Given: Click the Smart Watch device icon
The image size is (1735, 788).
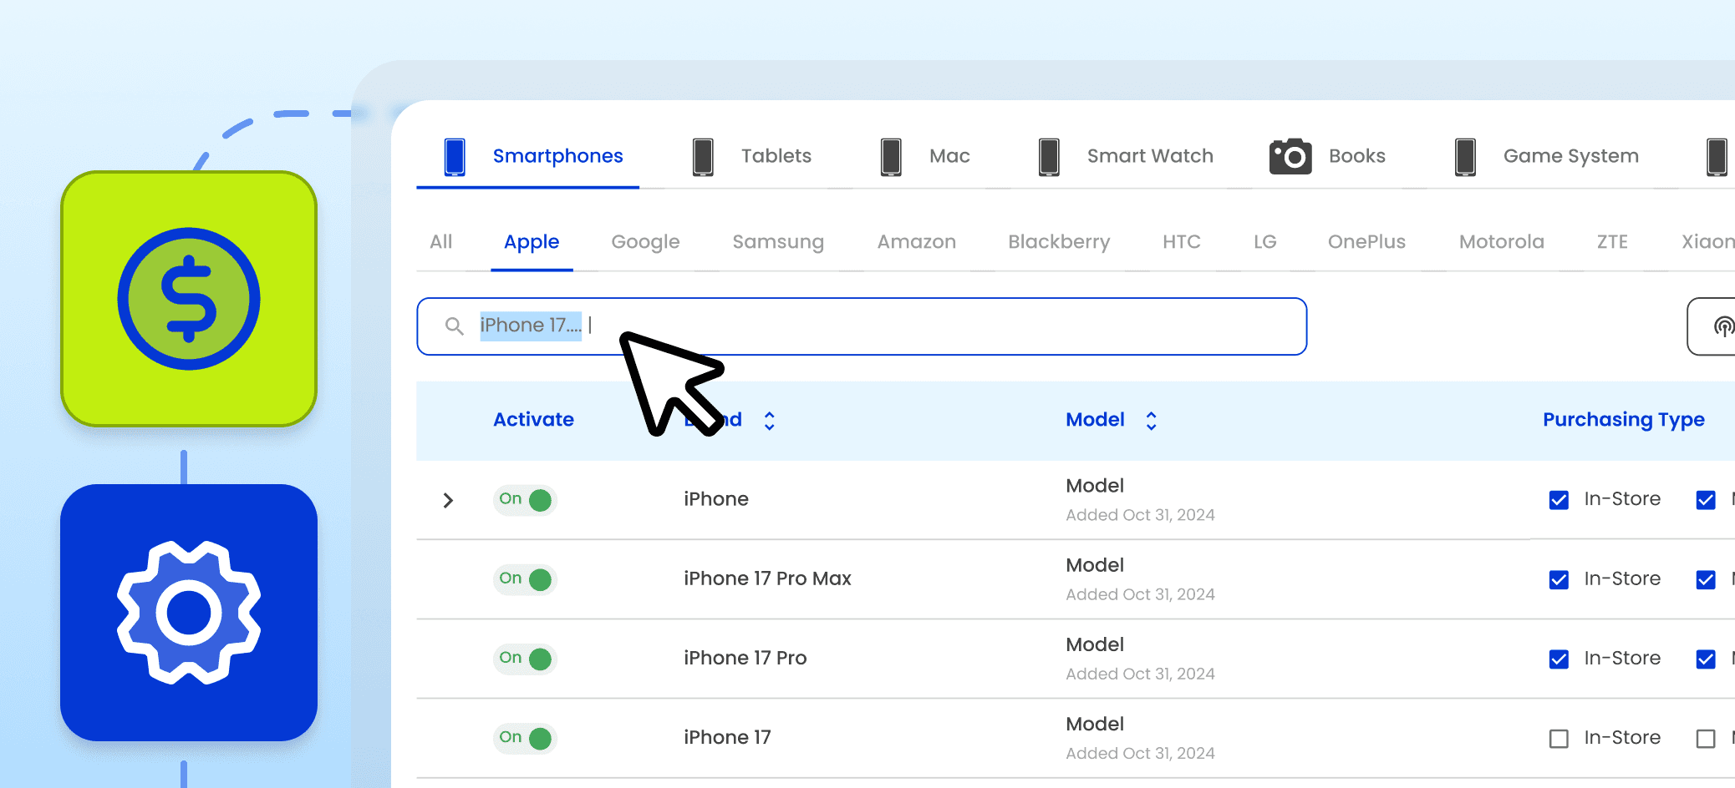Looking at the screenshot, I should pyautogui.click(x=1049, y=156).
